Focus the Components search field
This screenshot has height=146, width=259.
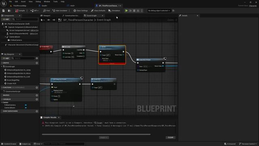click(25, 19)
